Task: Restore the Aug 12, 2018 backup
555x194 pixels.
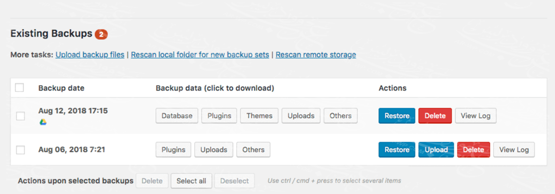Action: pos(397,116)
